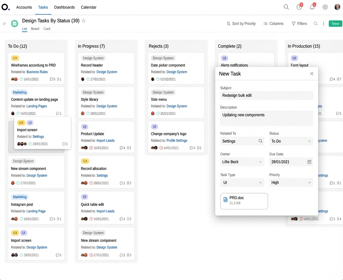Click the clock activity icon with badge
This screenshot has width=343, height=280.
[299, 7]
